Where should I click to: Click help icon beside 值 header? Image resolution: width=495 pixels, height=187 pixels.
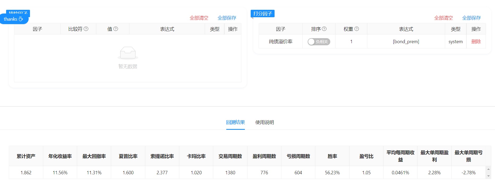pos(116,29)
